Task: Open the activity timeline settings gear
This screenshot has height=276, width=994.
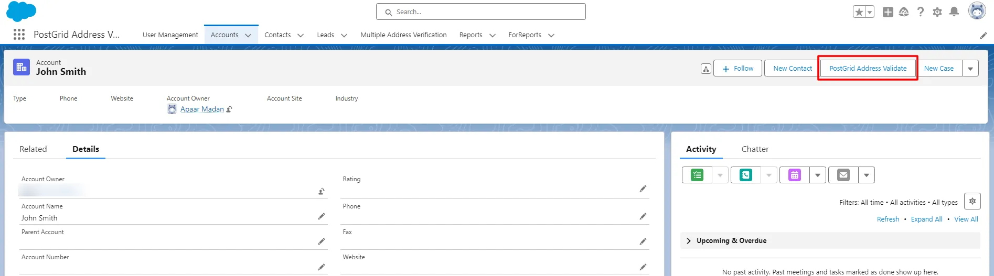Action: pyautogui.click(x=972, y=201)
